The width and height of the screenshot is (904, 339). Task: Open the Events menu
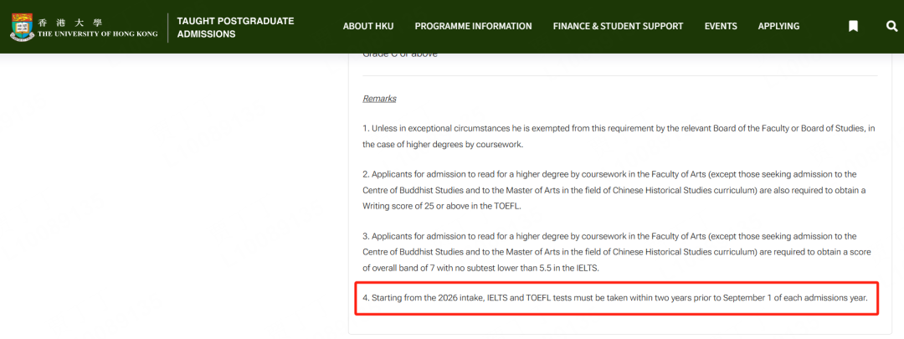[x=721, y=27]
